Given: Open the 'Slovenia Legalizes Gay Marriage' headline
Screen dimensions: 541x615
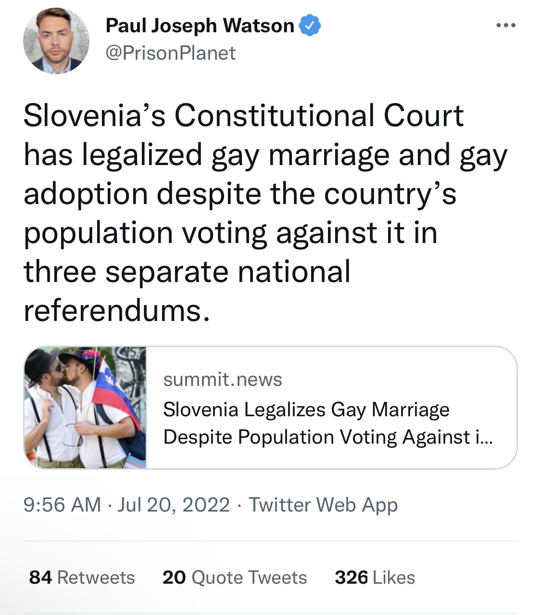Looking at the screenshot, I should pyautogui.click(x=306, y=410).
